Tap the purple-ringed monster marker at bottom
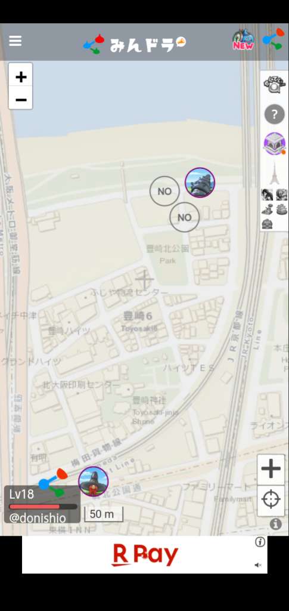289x611 pixels. tap(94, 482)
